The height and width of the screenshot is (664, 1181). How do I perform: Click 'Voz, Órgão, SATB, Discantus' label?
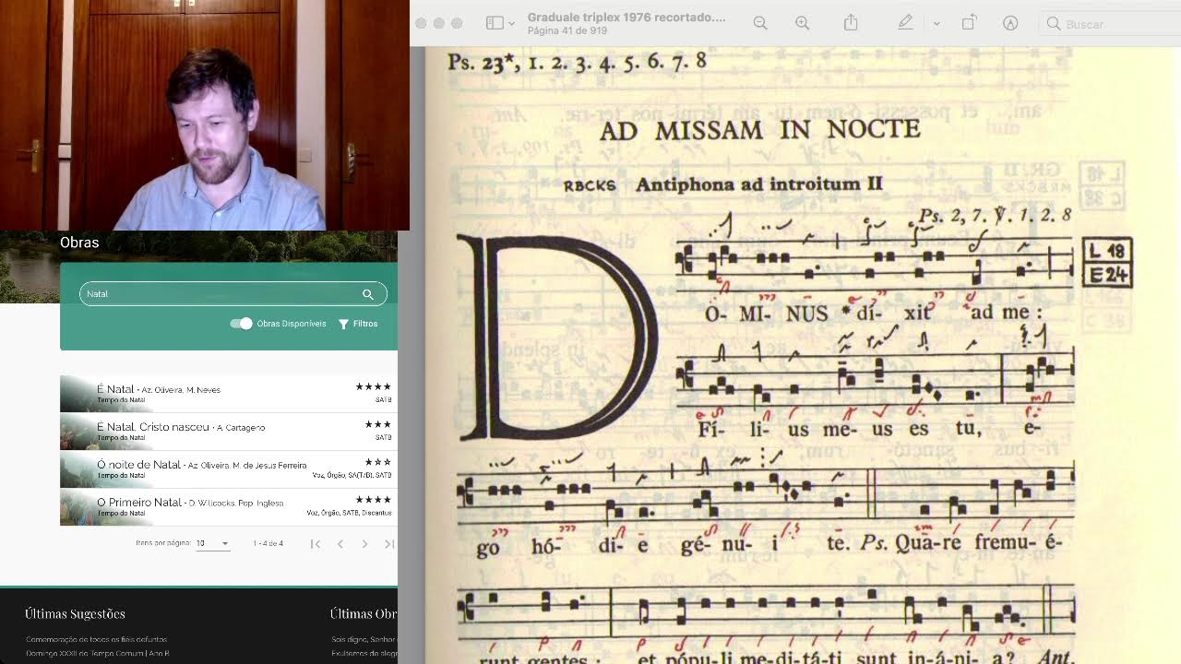point(349,513)
